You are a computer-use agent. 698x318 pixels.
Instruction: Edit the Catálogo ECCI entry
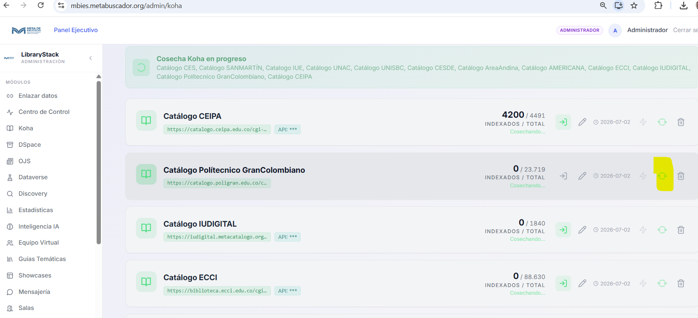tap(582, 283)
